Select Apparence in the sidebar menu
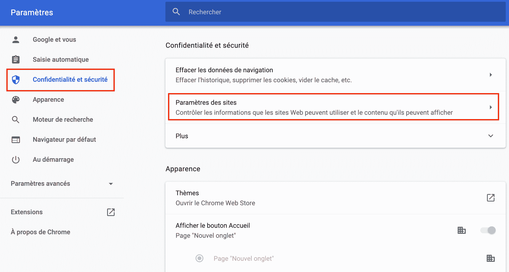The image size is (509, 272). click(48, 100)
